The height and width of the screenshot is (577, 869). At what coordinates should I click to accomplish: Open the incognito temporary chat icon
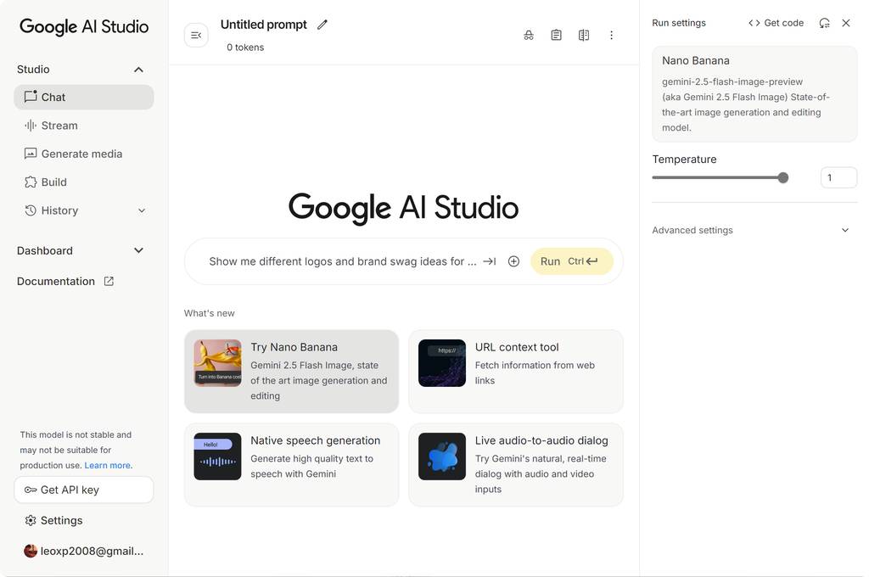click(529, 36)
